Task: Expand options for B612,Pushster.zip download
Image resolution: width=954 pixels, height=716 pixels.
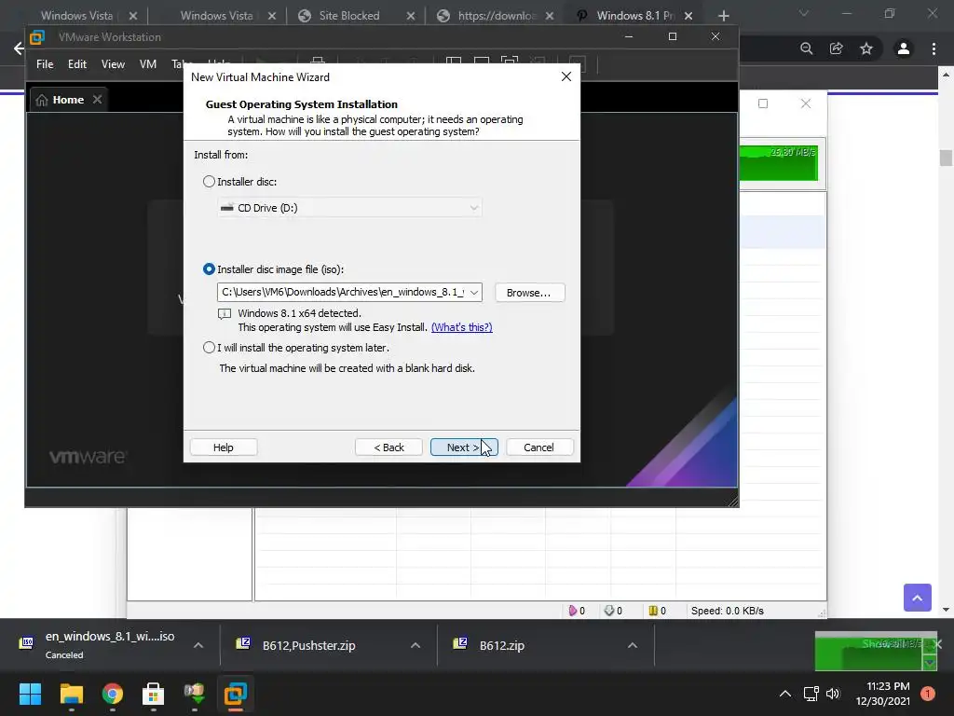Action: pos(416,645)
